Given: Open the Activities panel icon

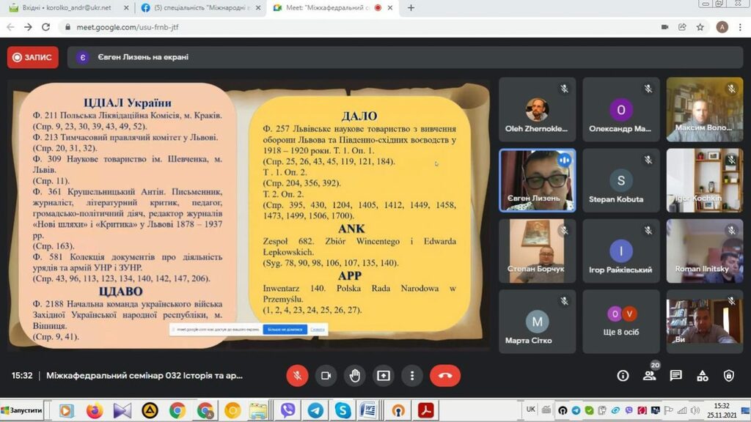Looking at the screenshot, I should coord(702,376).
